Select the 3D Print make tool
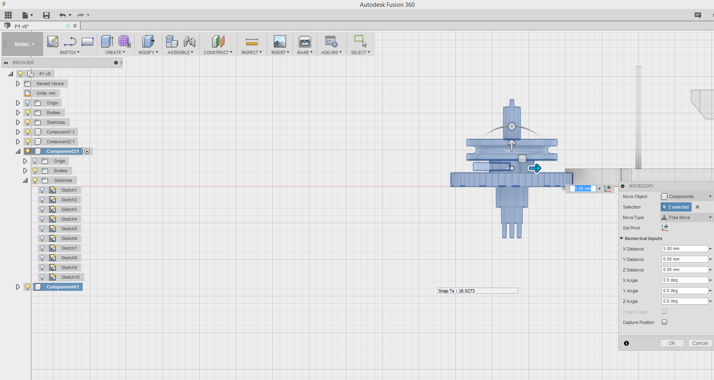 (305, 41)
